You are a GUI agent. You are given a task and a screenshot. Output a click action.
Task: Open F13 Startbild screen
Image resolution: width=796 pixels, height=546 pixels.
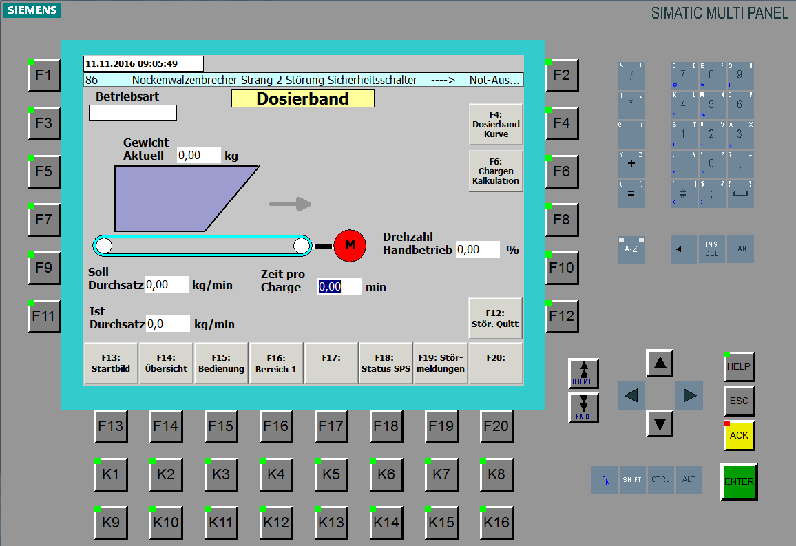coord(111,363)
